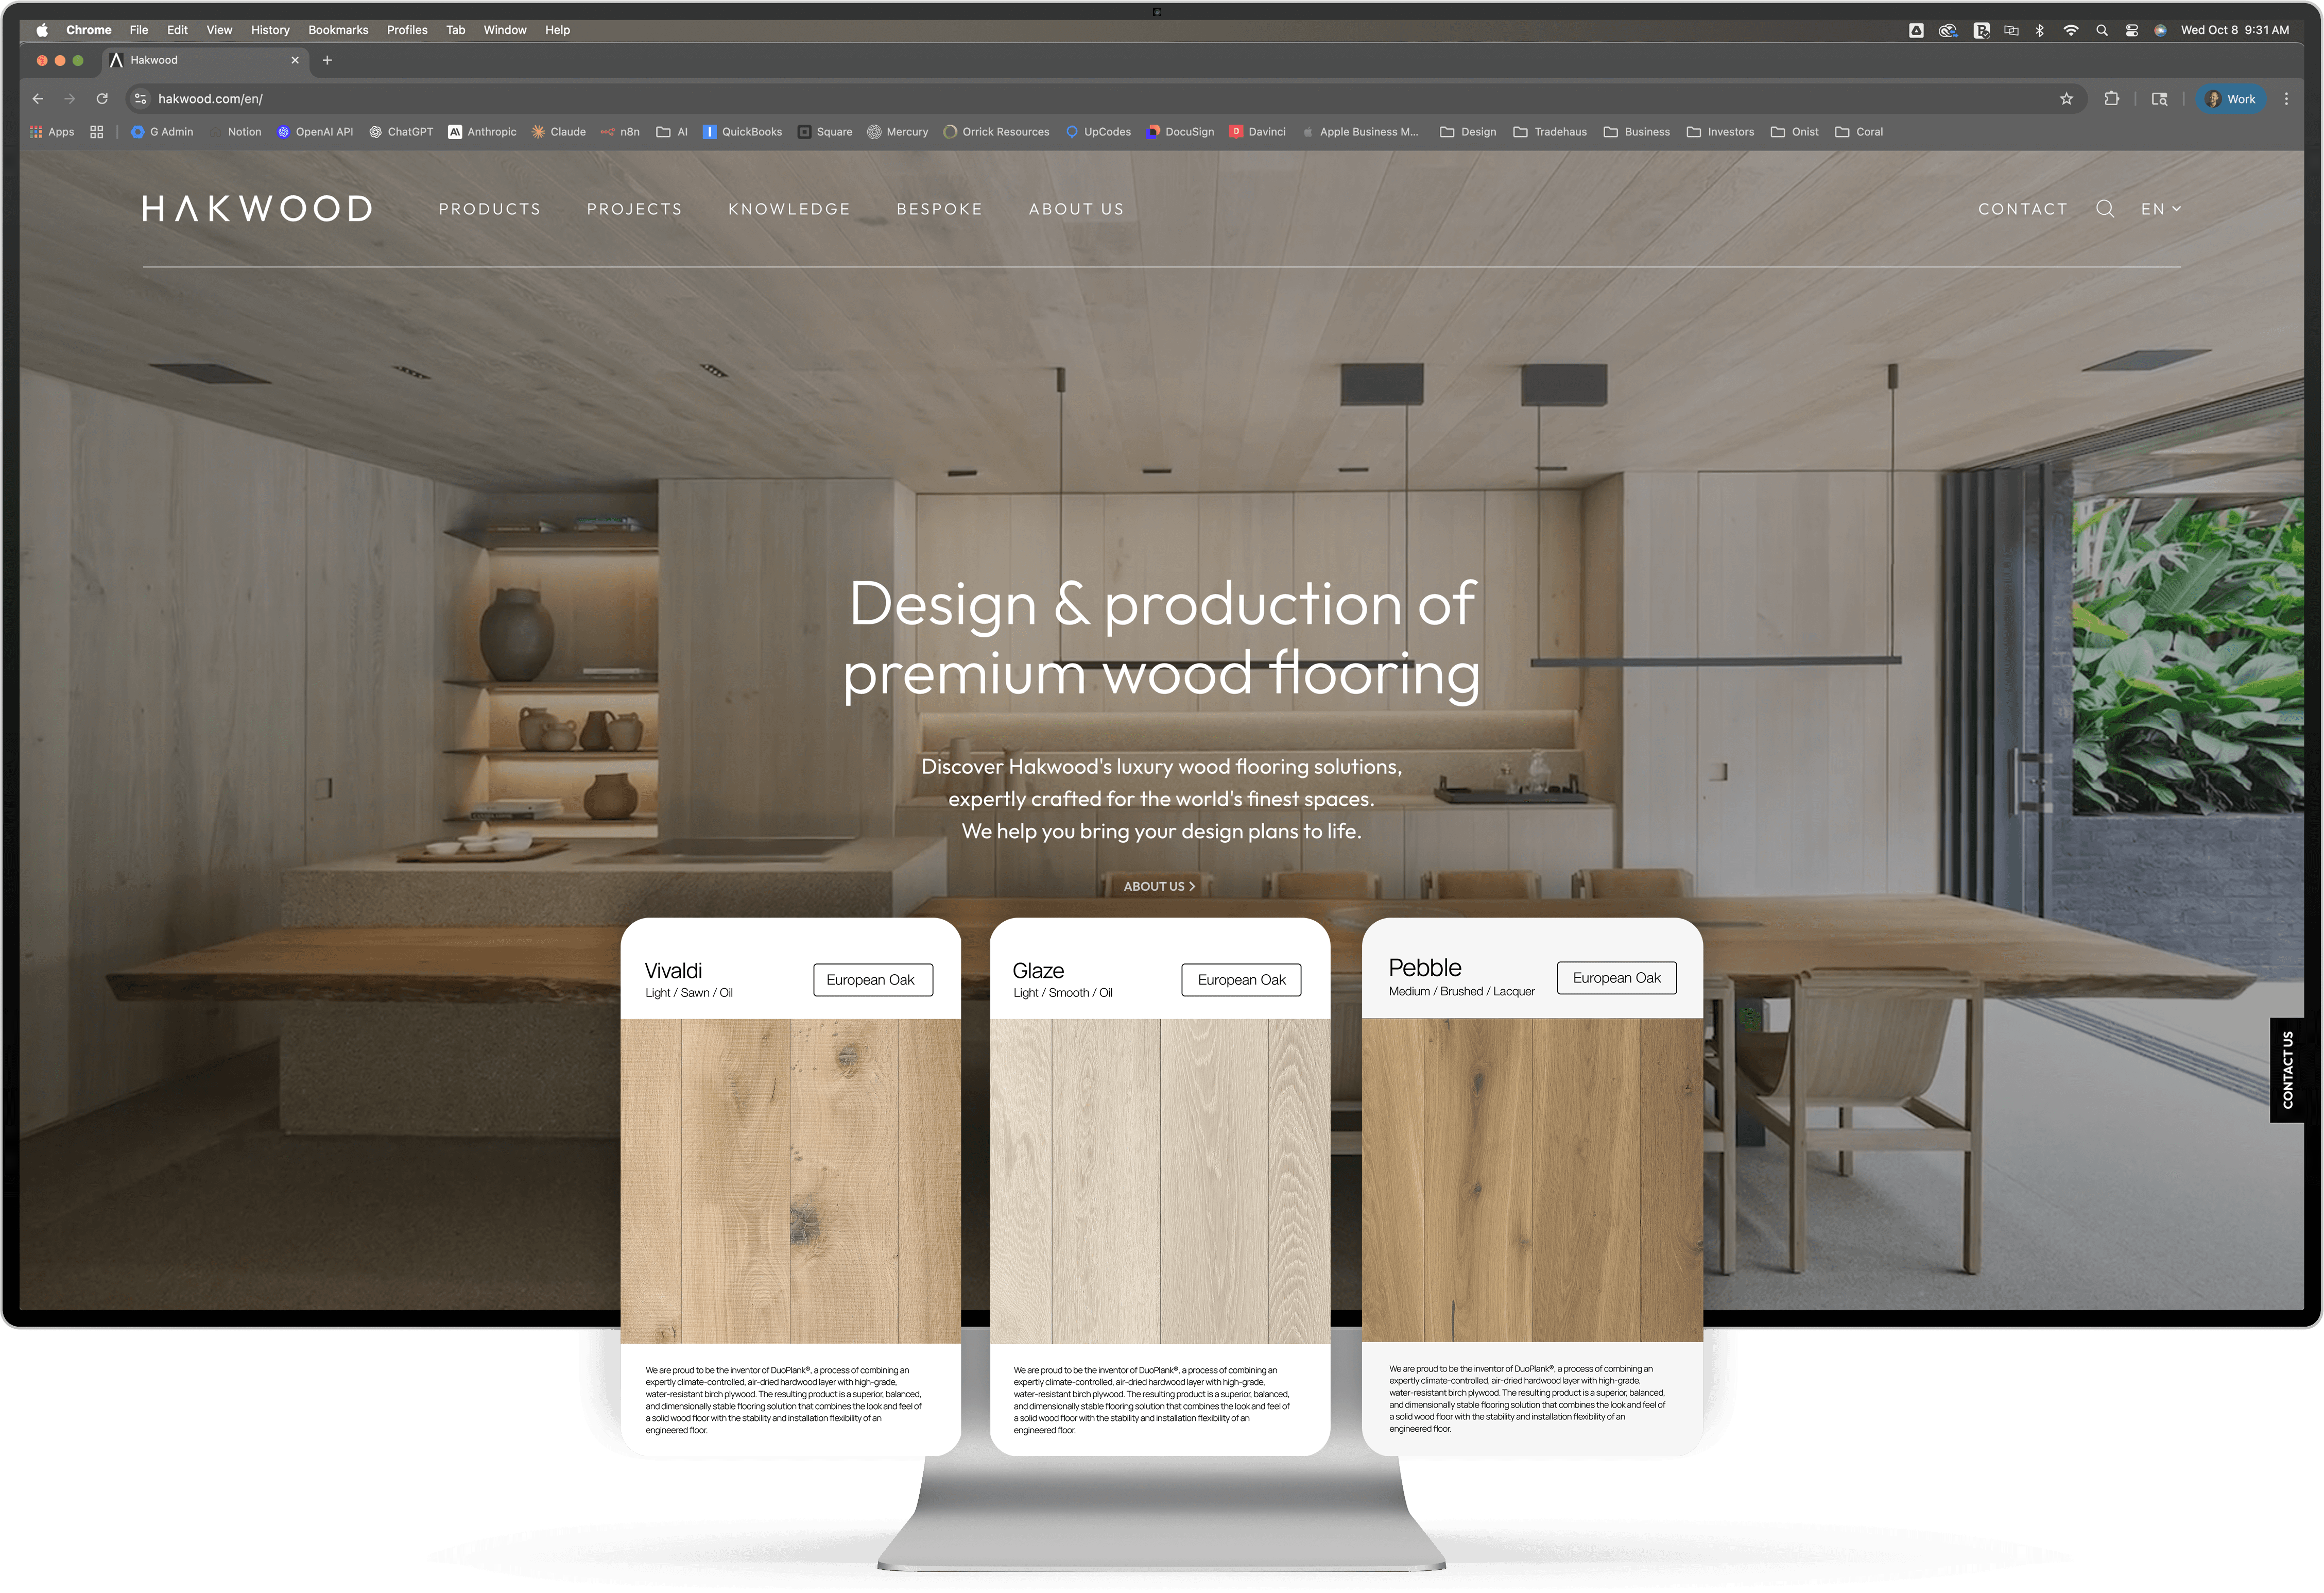Open the EN language dropdown
Screen dimensions: 2324x1593
(x=2160, y=208)
